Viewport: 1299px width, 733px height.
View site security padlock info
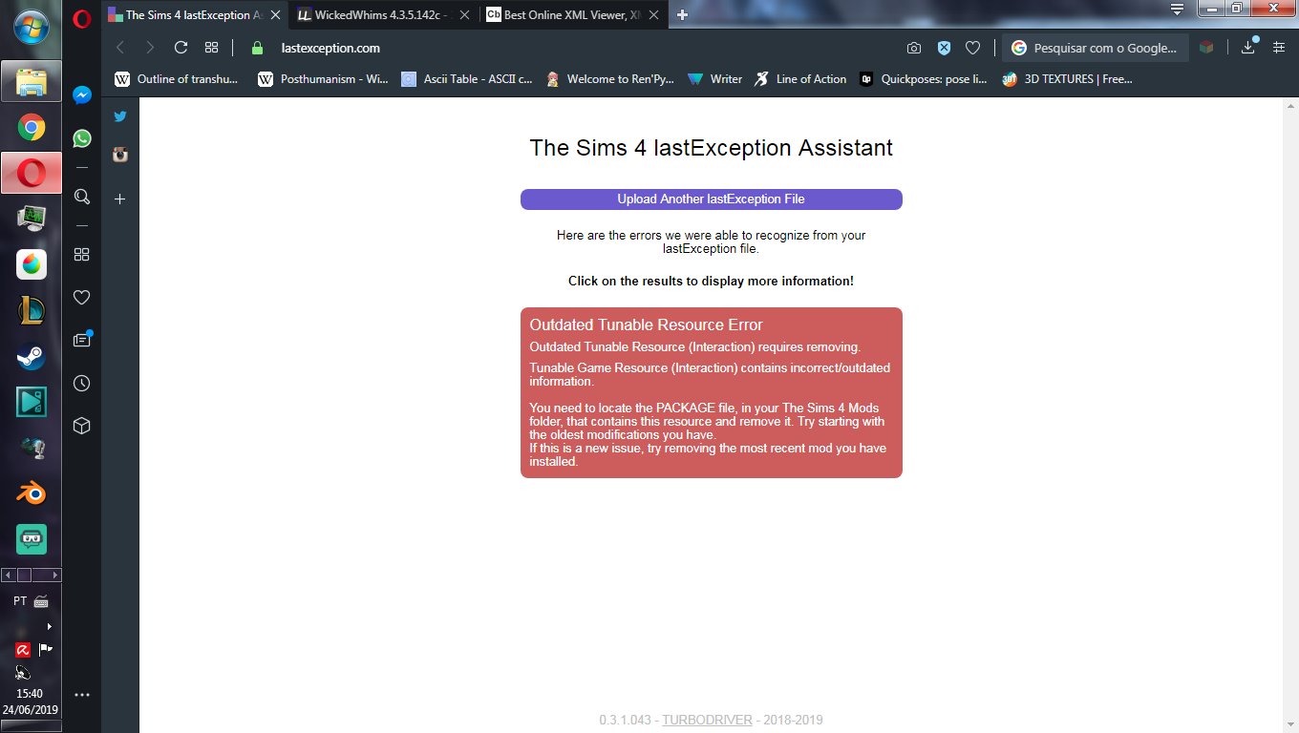256,48
